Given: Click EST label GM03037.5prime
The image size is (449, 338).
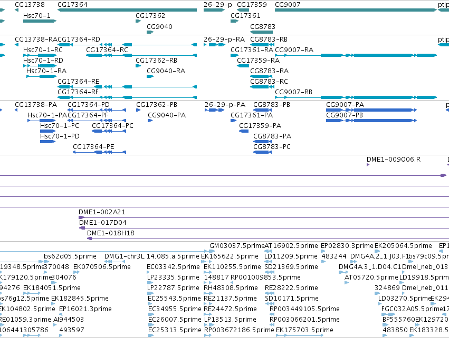Looking at the screenshot, I should [x=237, y=246].
